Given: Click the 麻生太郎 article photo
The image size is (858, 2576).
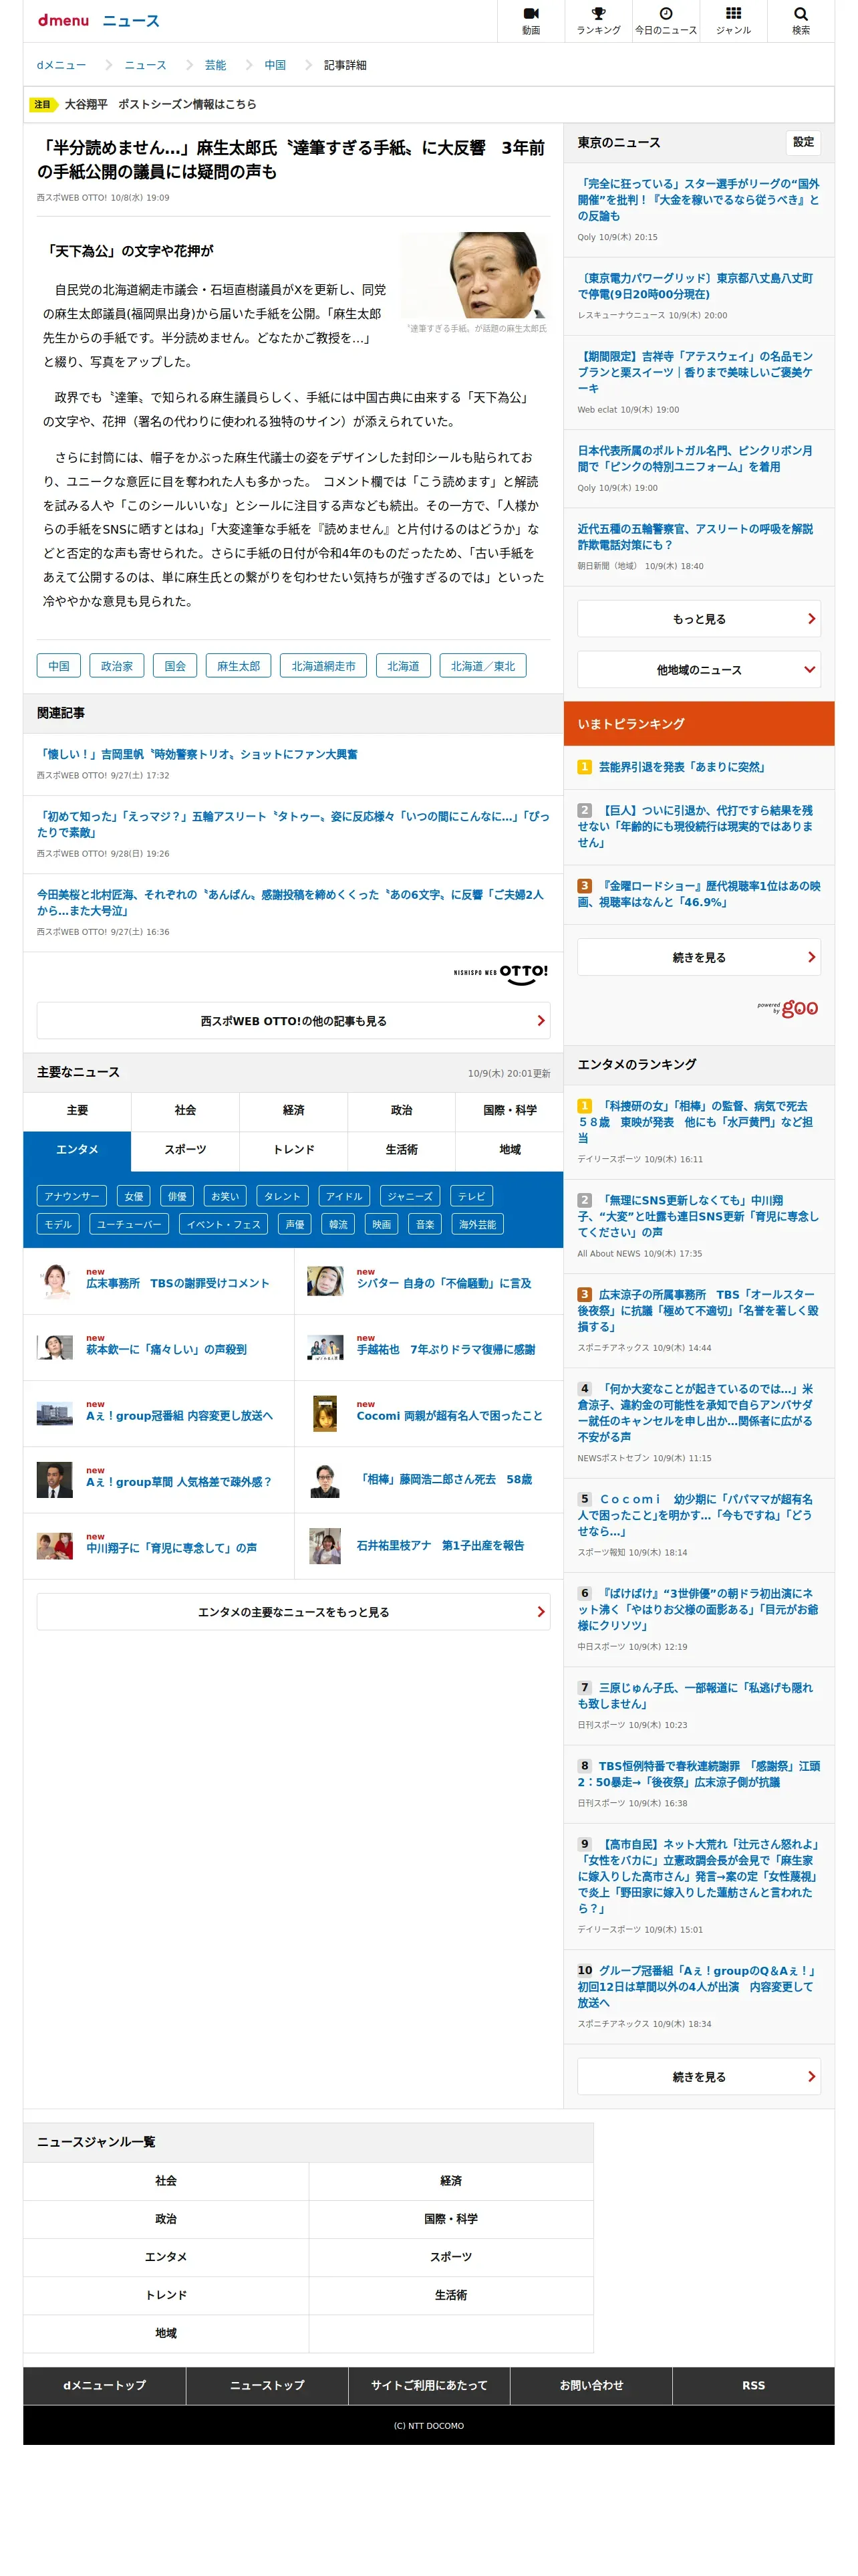Looking at the screenshot, I should point(474,275).
